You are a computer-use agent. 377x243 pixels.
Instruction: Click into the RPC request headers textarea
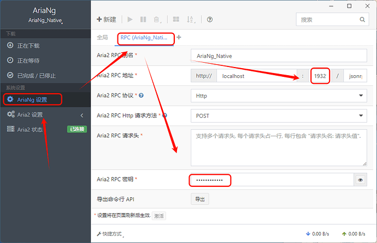click(x=279, y=148)
